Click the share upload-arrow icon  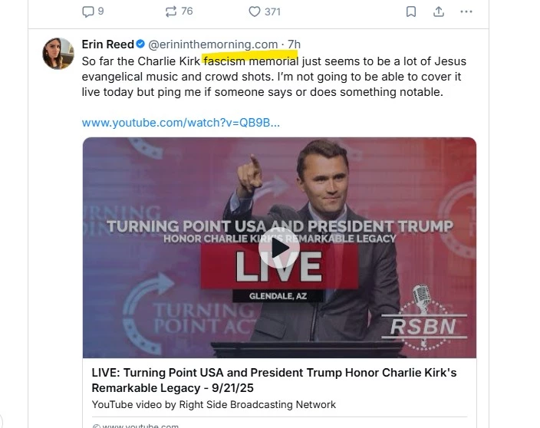click(x=439, y=12)
